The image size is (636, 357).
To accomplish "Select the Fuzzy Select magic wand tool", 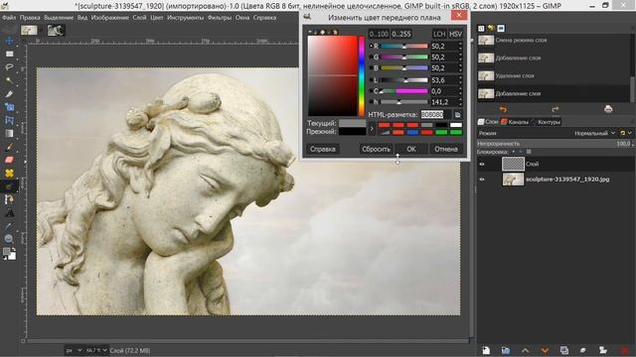I will [x=9, y=80].
